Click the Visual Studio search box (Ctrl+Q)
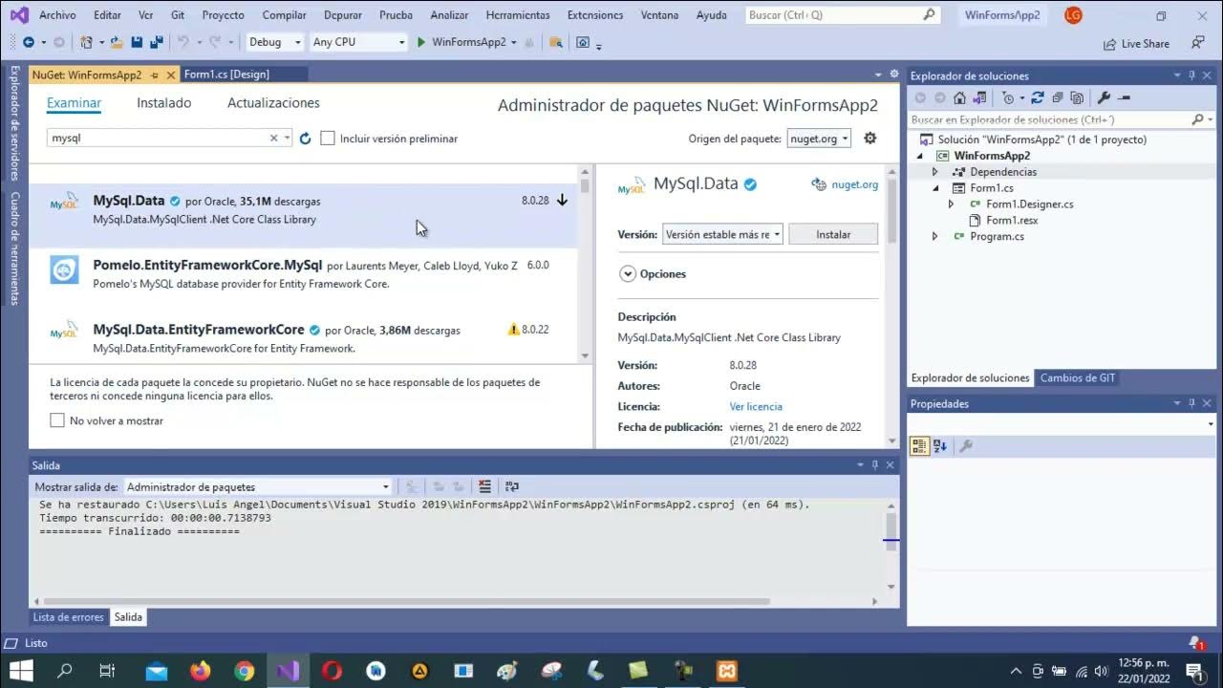Image resolution: width=1223 pixels, height=688 pixels. tap(843, 15)
